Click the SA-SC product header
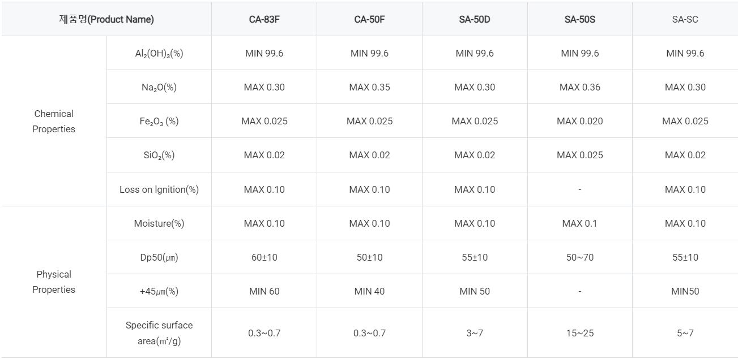 (685, 19)
